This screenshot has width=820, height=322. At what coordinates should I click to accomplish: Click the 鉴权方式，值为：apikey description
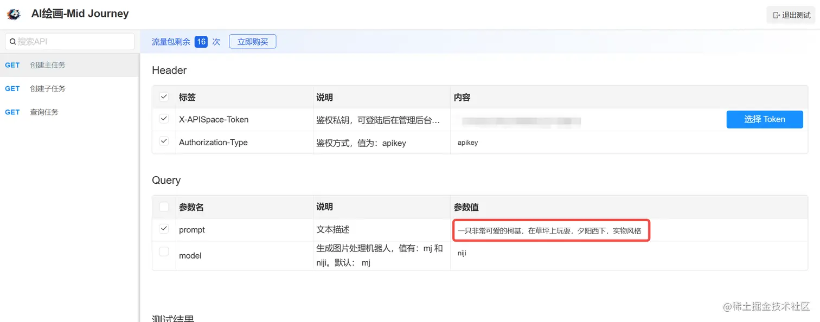click(361, 143)
